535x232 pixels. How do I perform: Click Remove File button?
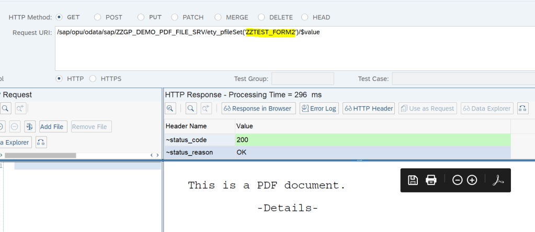tap(92, 127)
